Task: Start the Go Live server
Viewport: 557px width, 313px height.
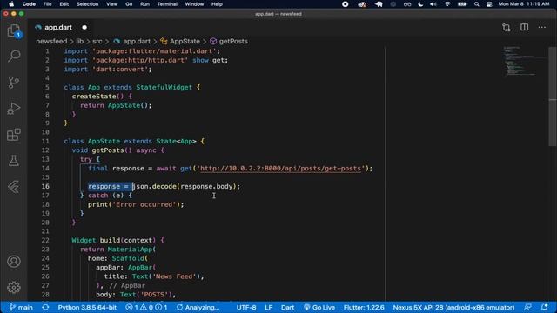Action: [319, 307]
